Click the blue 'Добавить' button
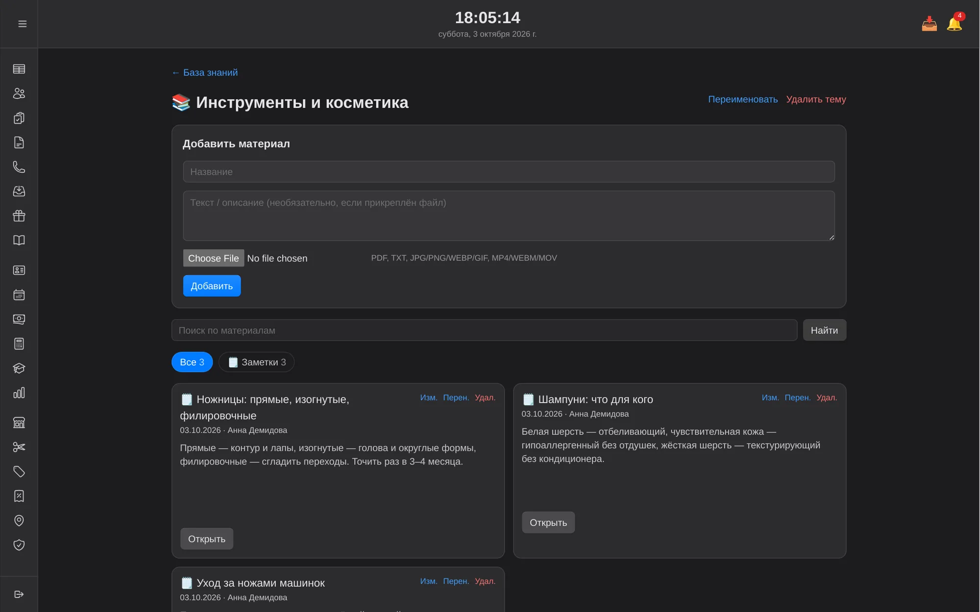This screenshot has height=612, width=980. click(x=212, y=286)
